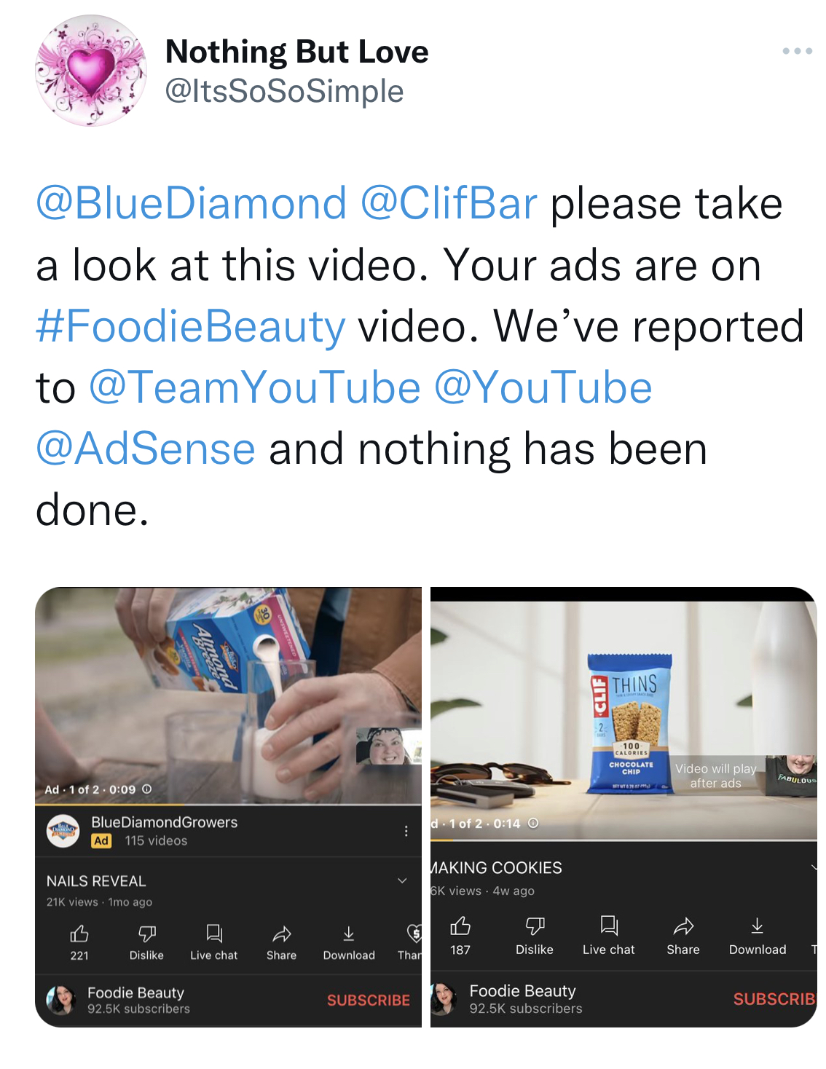Open BlueDiamondGrowers ad options menu
826x1069 pixels.
tap(406, 831)
